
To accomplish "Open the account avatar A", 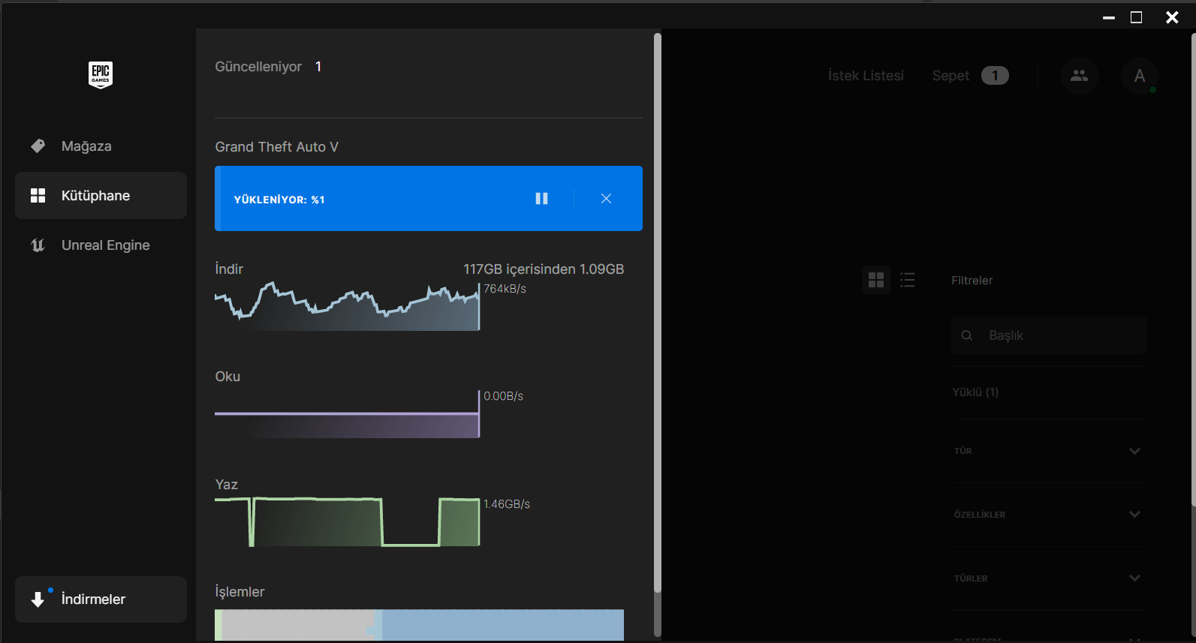I will (x=1140, y=76).
